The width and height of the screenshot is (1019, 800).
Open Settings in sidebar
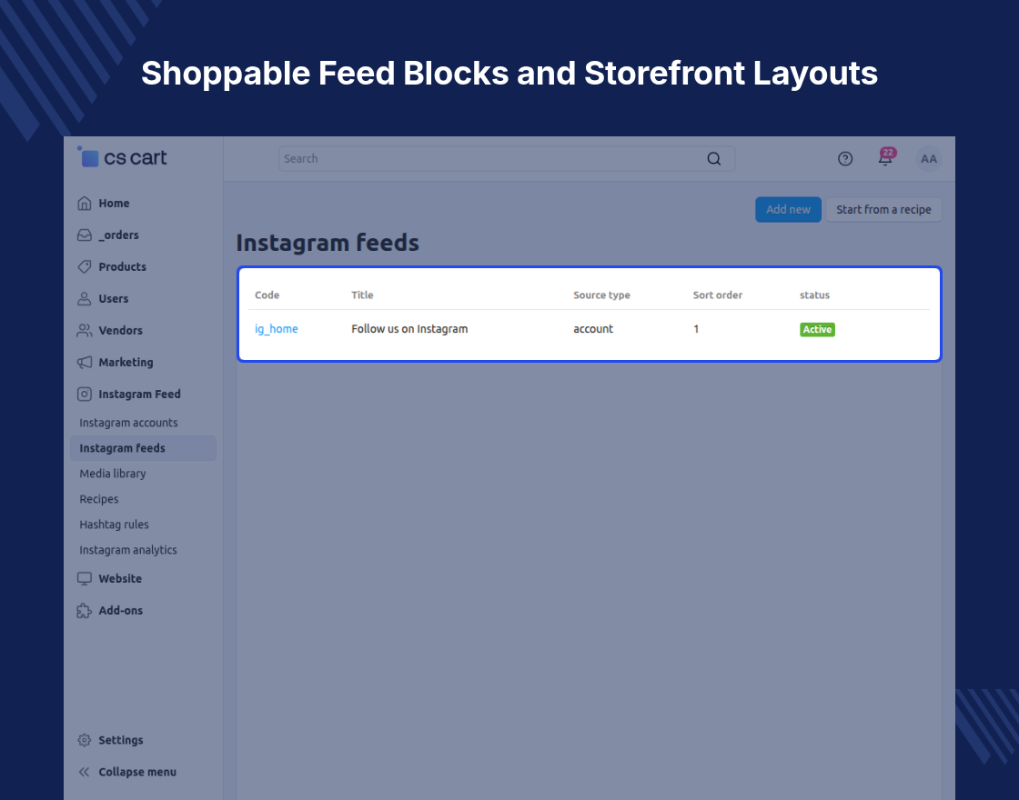121,740
